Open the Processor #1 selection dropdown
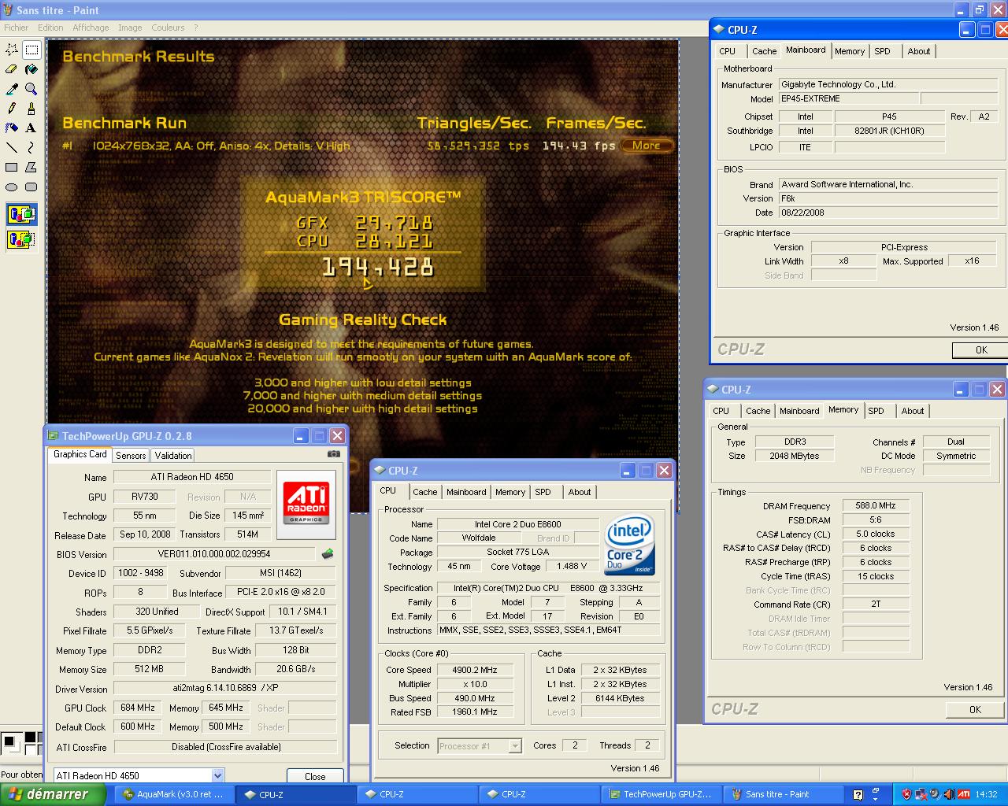 coord(515,746)
